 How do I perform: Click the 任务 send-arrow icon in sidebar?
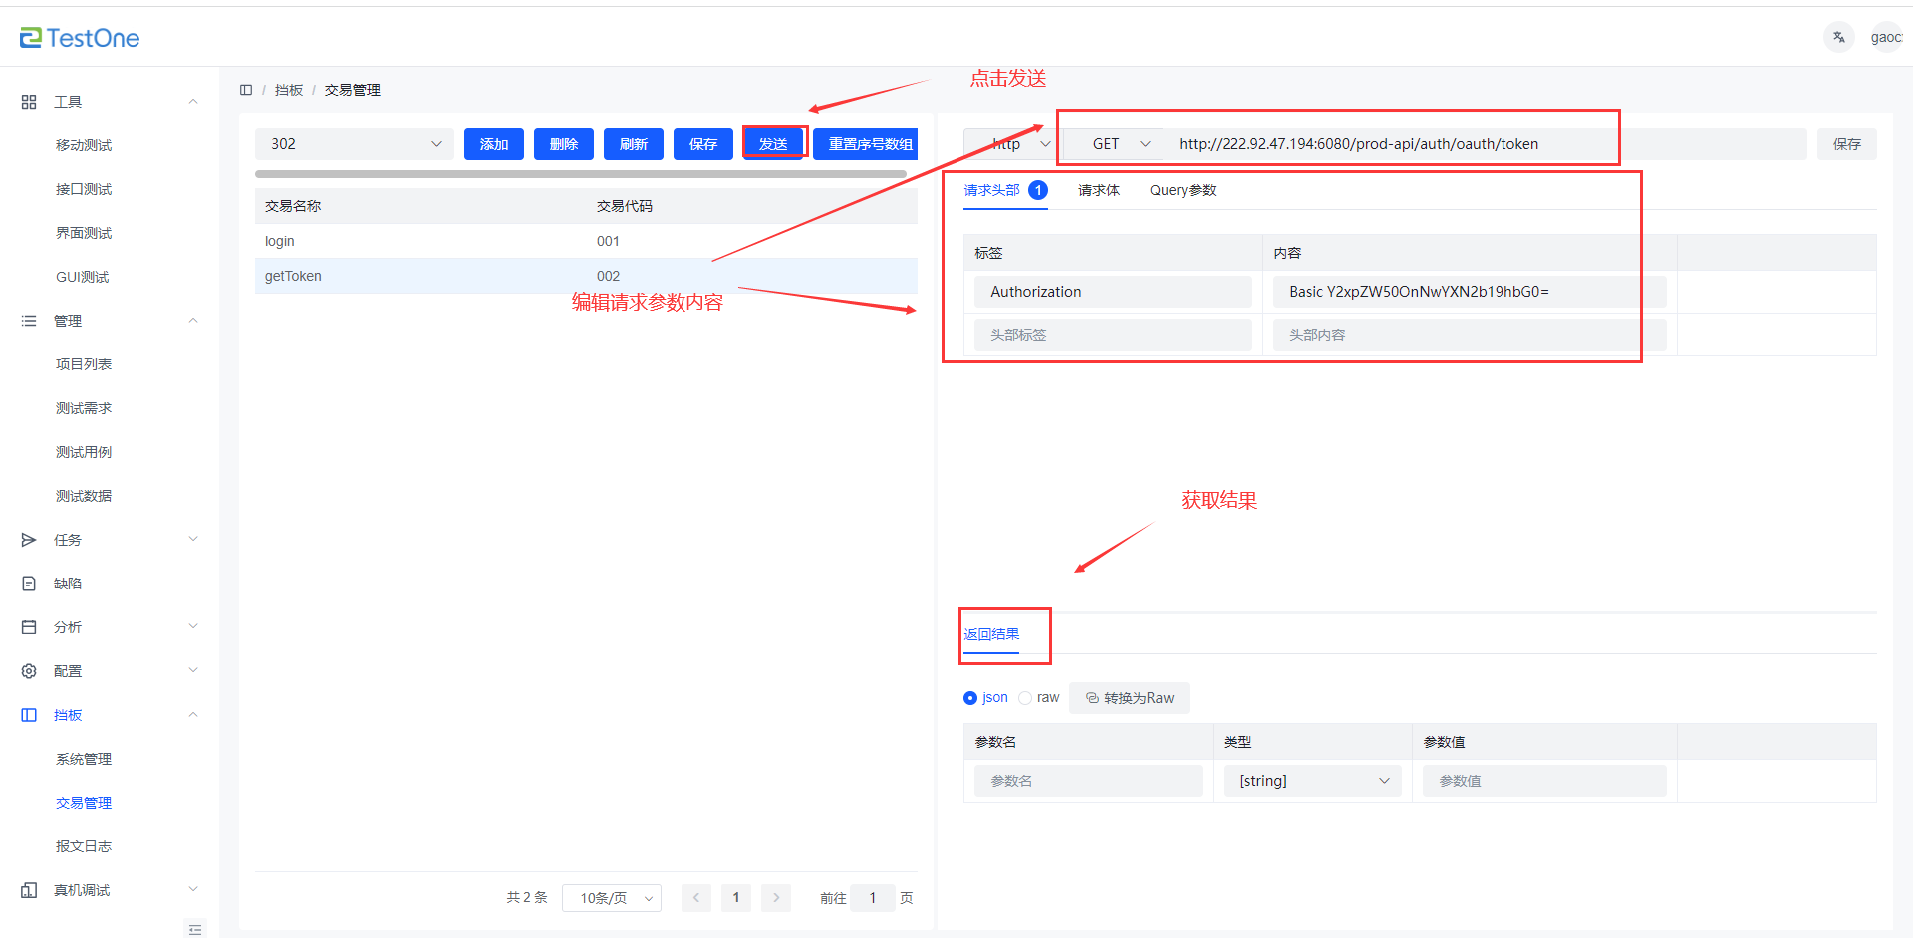point(29,540)
